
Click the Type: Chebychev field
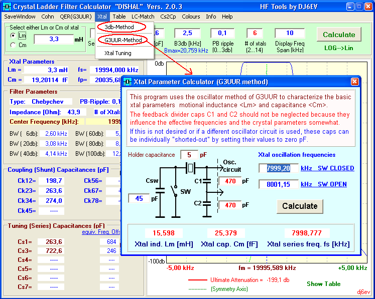(41, 102)
